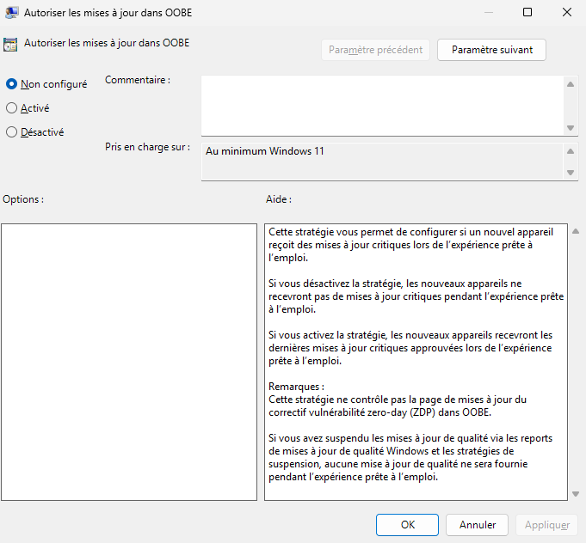Click the Aide panel scroll down arrow

(576, 494)
